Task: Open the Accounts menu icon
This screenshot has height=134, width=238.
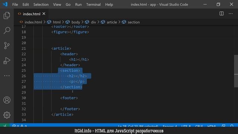Action: [7, 100]
